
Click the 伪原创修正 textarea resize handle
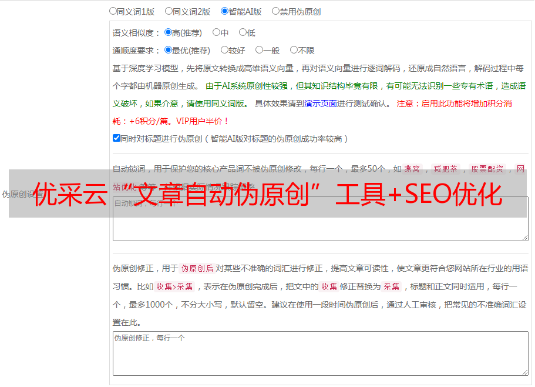coord(525,372)
